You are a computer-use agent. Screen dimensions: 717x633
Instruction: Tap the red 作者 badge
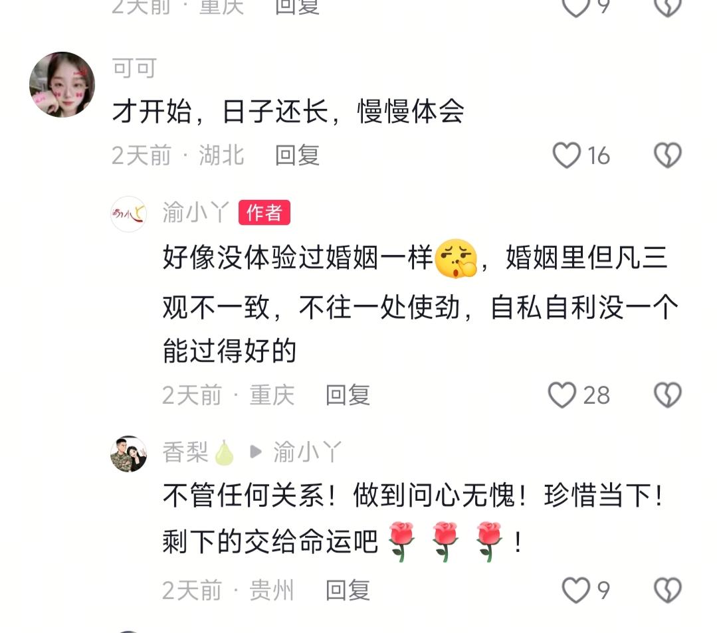coord(264,213)
